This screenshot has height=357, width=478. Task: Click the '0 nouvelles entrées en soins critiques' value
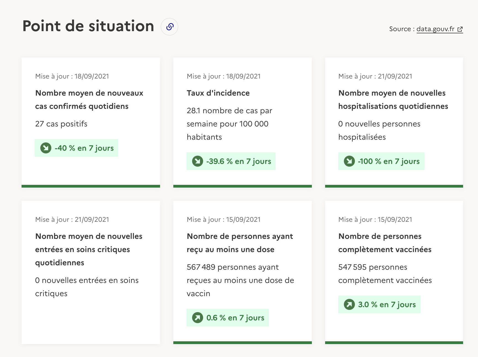87,287
